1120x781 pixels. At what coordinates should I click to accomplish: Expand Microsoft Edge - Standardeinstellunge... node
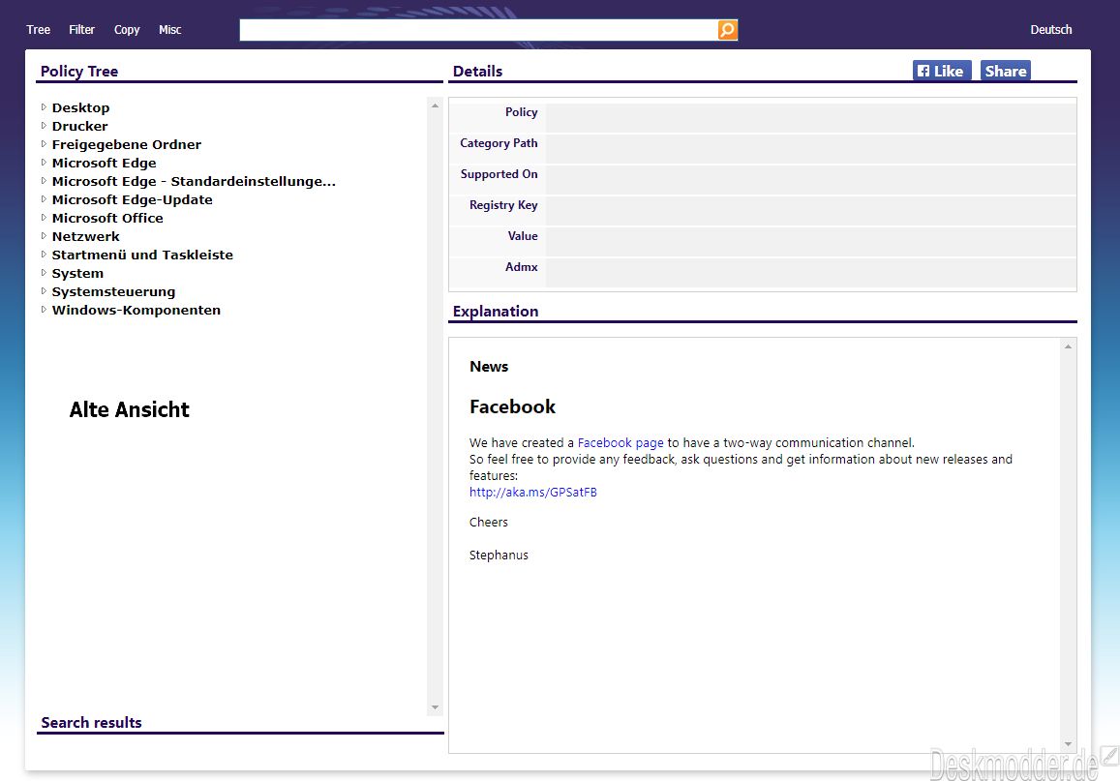pyautogui.click(x=44, y=181)
